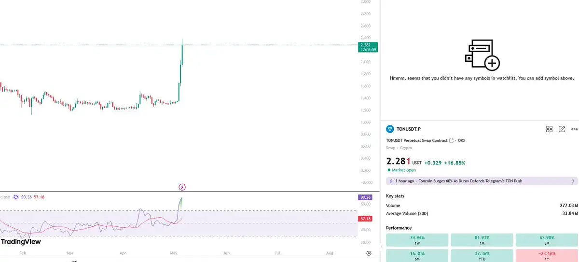Expand the news banner chevron arrow
The image size is (579, 262).
coord(573,181)
